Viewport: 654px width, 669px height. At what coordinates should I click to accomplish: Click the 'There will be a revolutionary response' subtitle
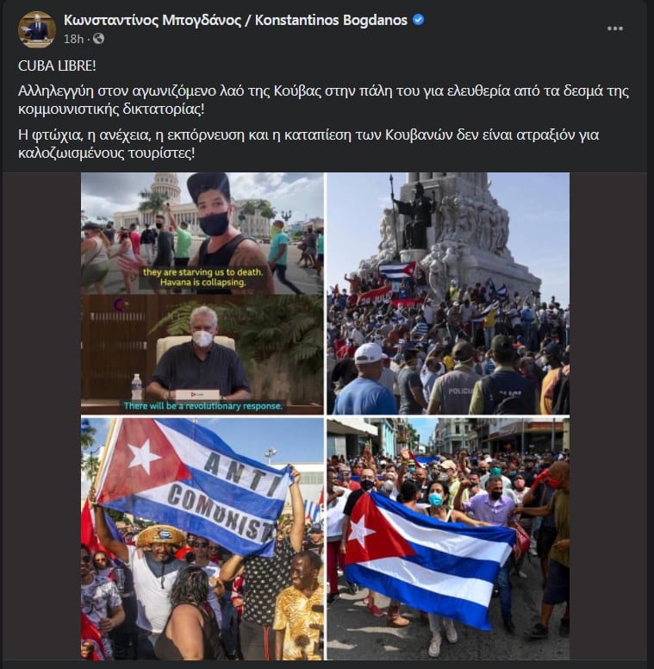203,406
